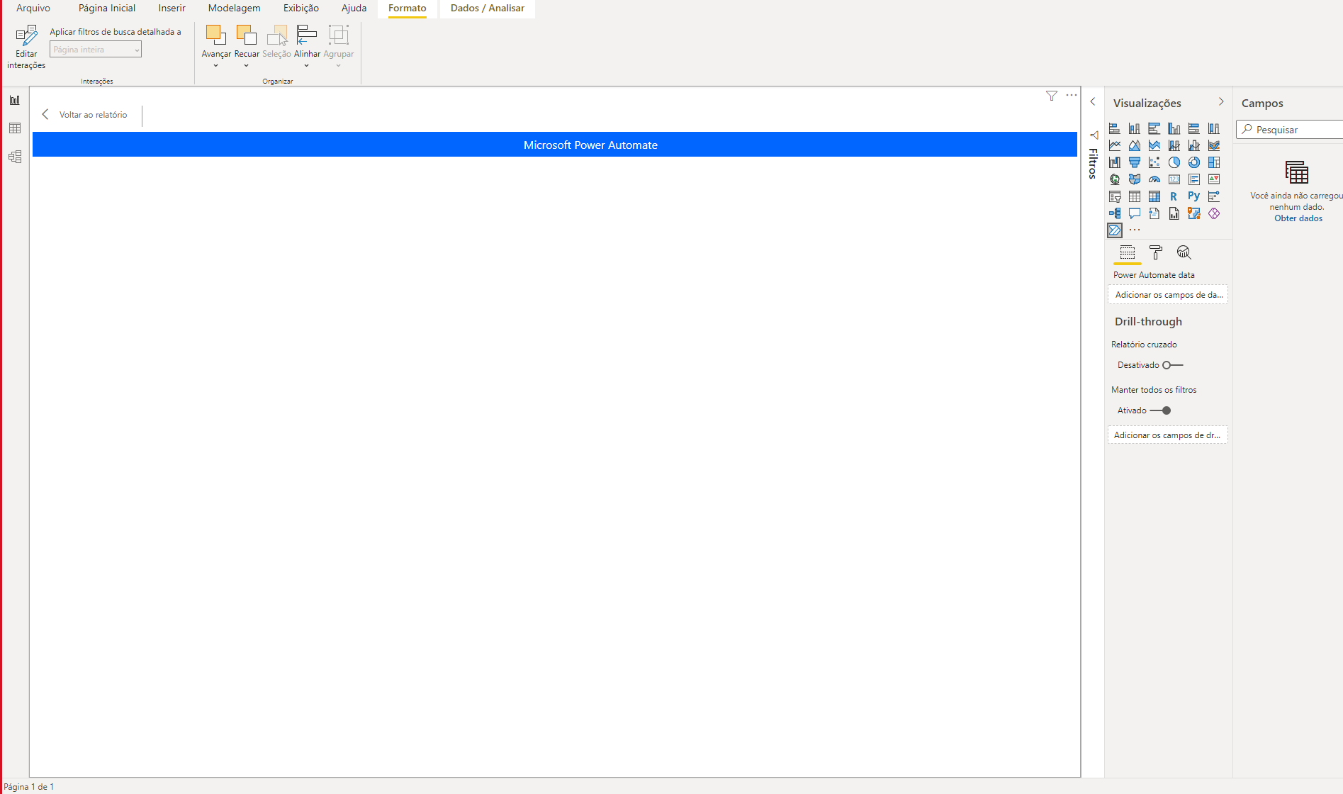
Task: Open more visuals ellipsis in Visualizações
Action: (x=1135, y=230)
